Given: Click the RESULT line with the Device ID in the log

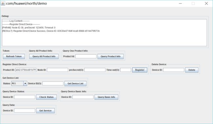Looking at the screenshot, I should coord(51,31).
